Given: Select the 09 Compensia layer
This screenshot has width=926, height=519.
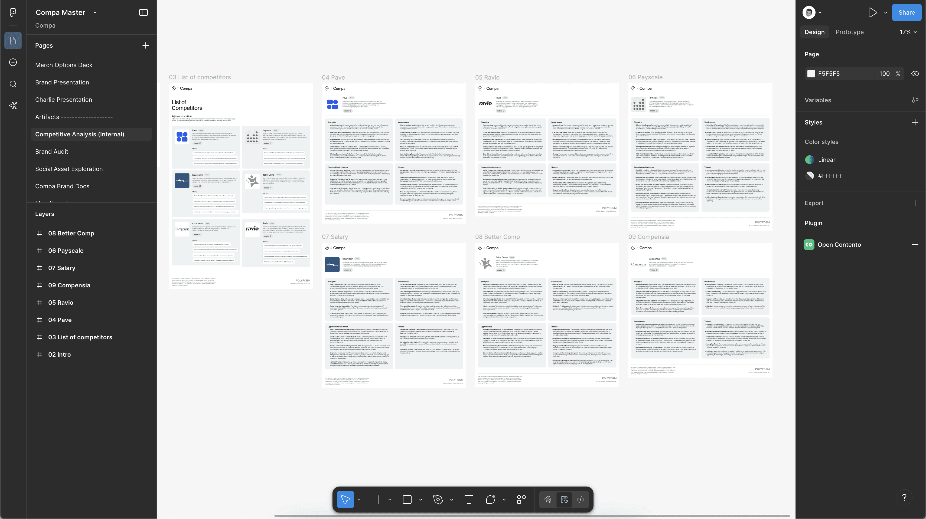Looking at the screenshot, I should click(69, 285).
